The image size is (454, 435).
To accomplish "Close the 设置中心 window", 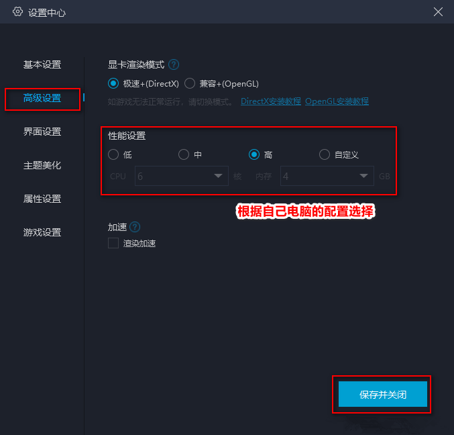I will pyautogui.click(x=438, y=12).
